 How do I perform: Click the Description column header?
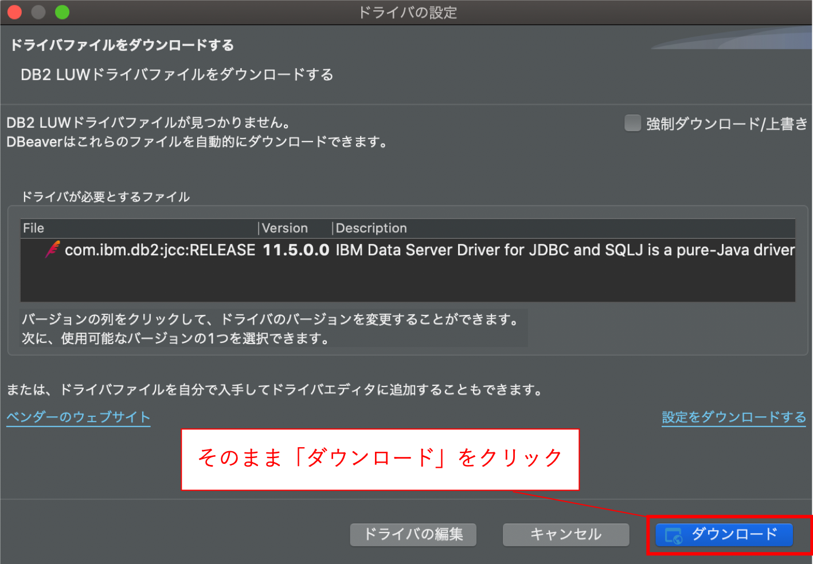(x=370, y=228)
